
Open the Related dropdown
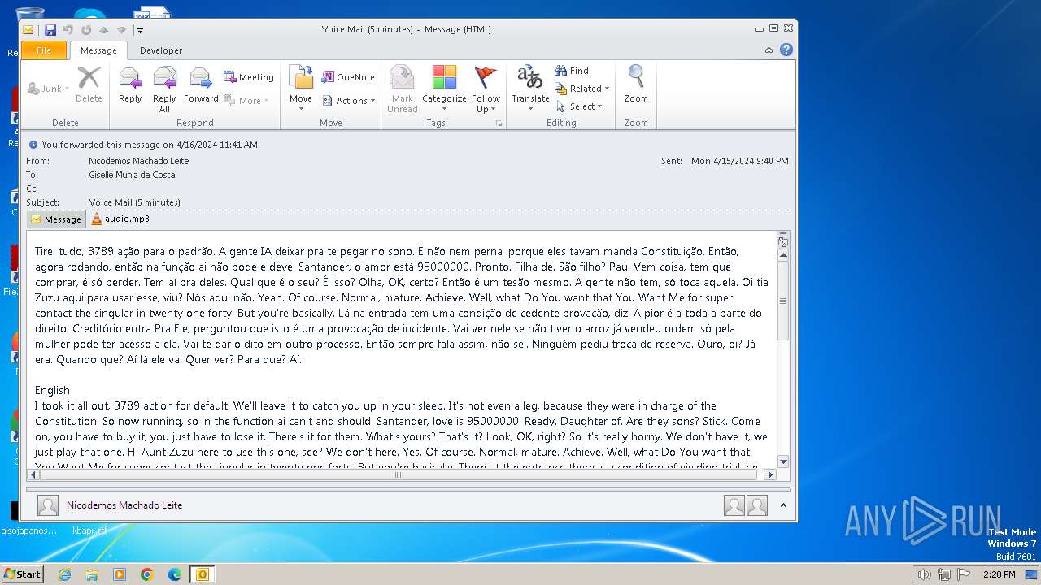582,89
